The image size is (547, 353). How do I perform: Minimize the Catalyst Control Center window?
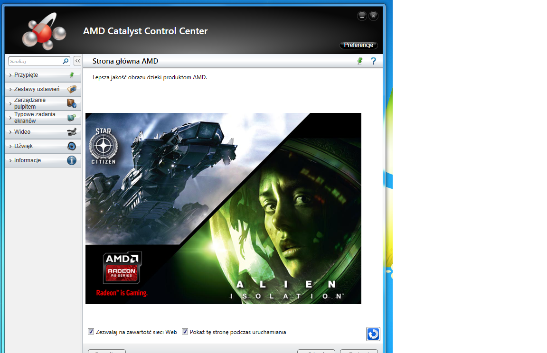pos(362,16)
